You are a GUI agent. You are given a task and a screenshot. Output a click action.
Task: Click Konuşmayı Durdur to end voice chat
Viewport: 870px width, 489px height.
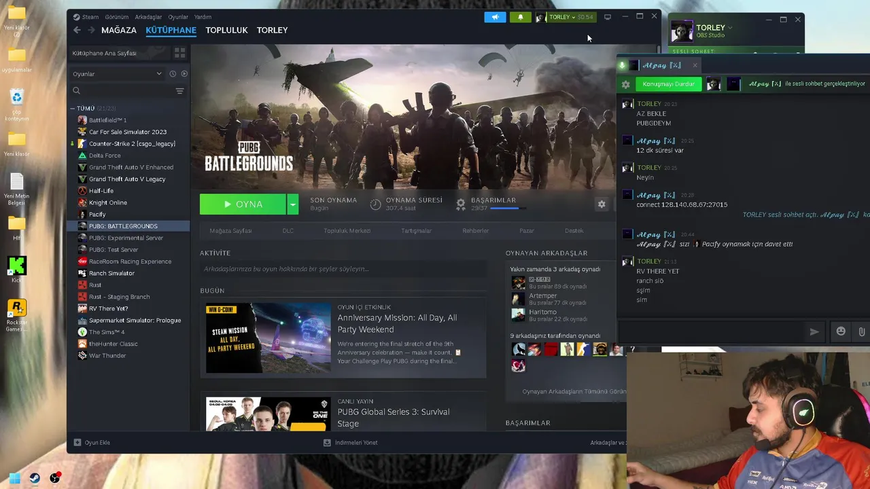pos(669,84)
